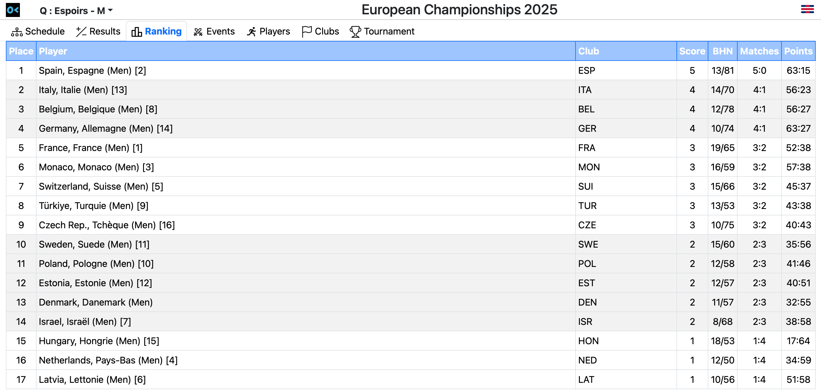Image resolution: width=821 pixels, height=391 pixels.
Task: Click the Place column header
Action: point(21,51)
